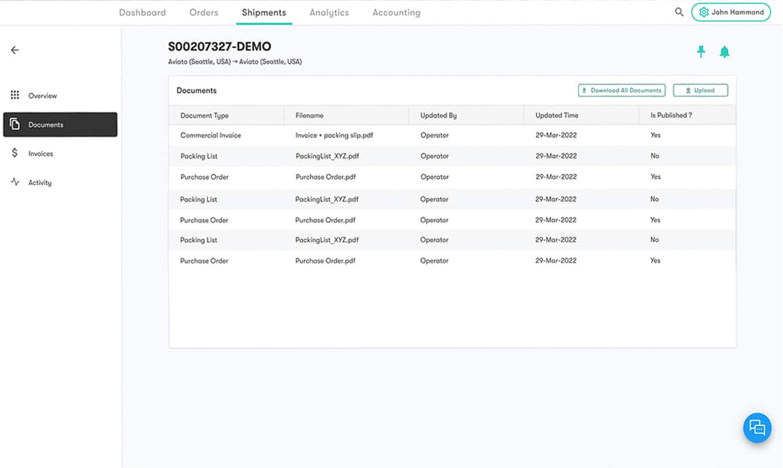The width and height of the screenshot is (783, 468).
Task: Click the notification bell icon
Action: pyautogui.click(x=724, y=52)
